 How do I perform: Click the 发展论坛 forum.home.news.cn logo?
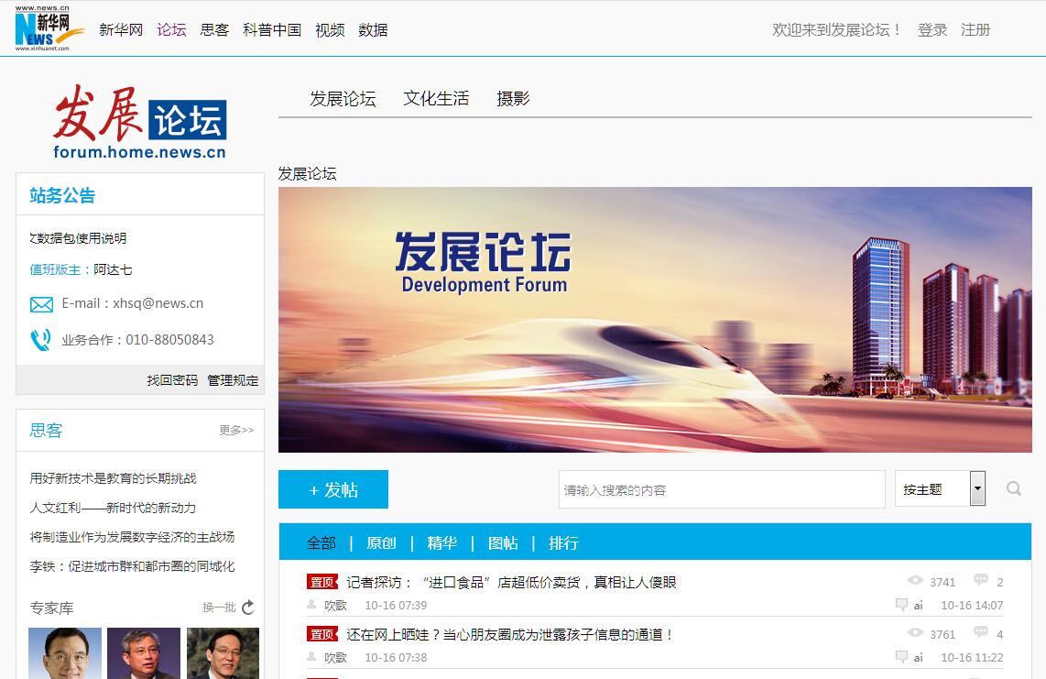[x=139, y=124]
